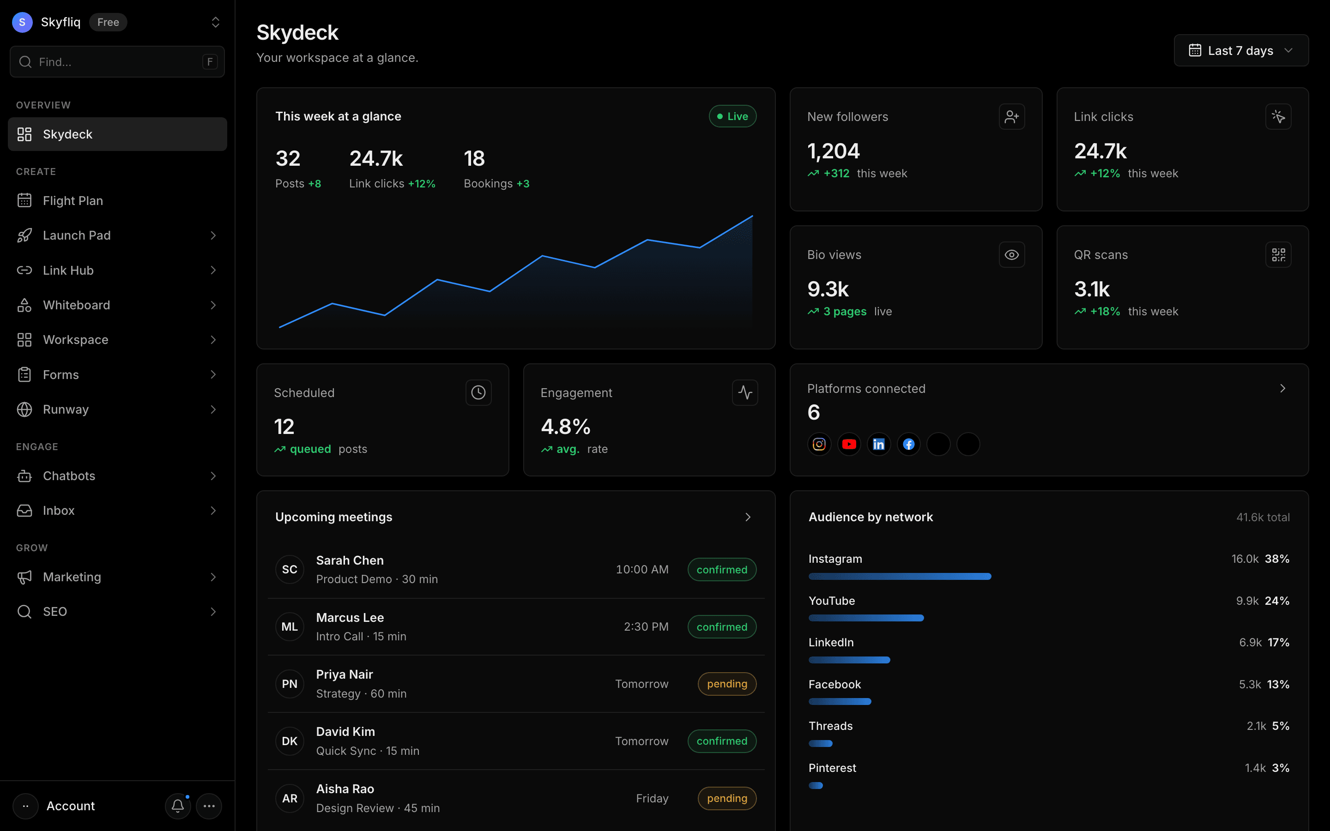The height and width of the screenshot is (831, 1330).
Task: Open the Skyfliq workspace switcher chevrons
Action: (x=216, y=22)
